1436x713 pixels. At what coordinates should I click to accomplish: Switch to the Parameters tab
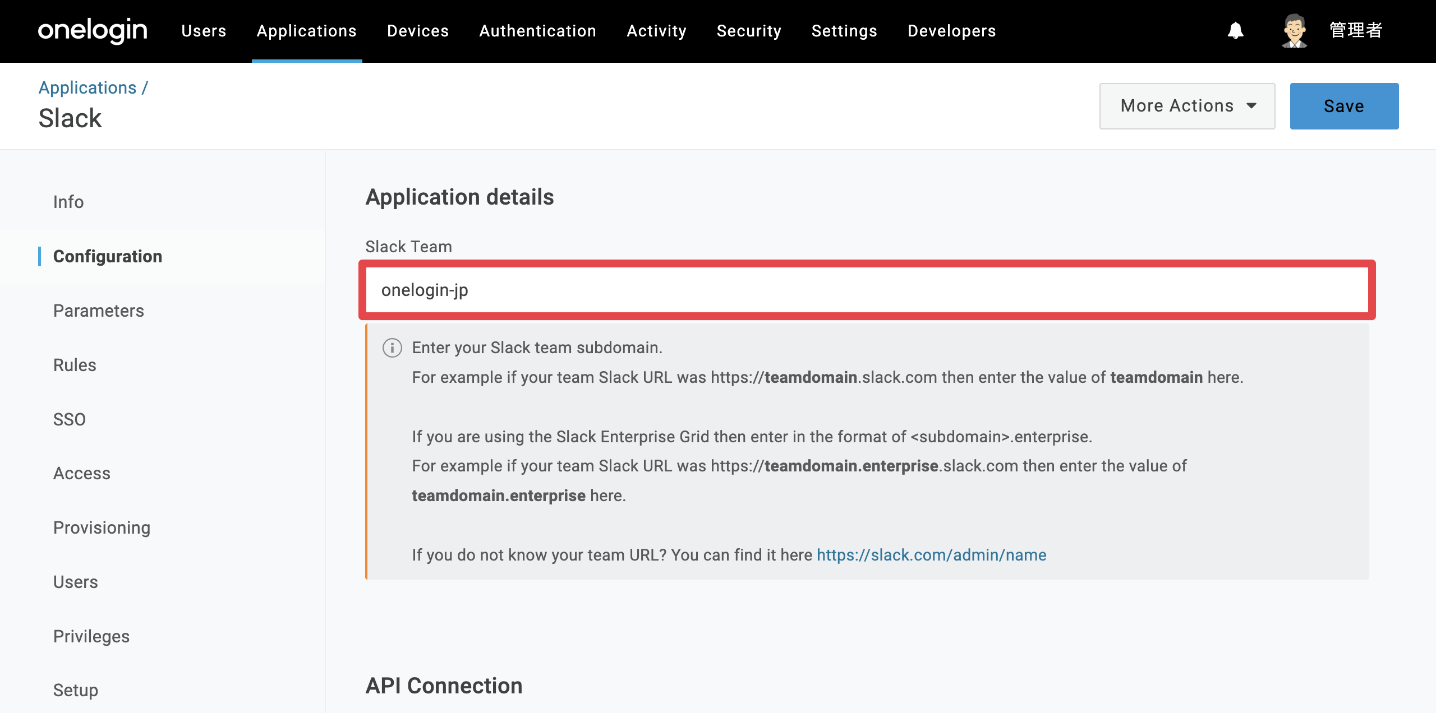coord(99,311)
